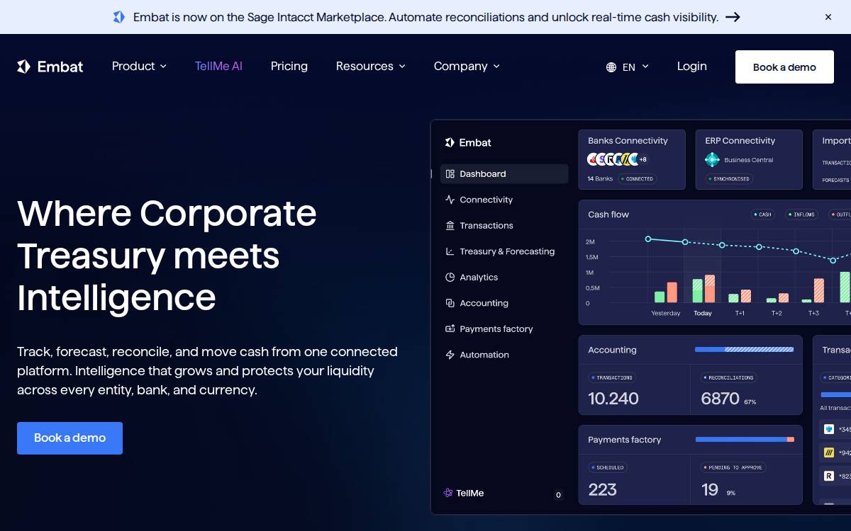The image size is (851, 531).
Task: Click the Accounting sidebar icon
Action: coord(450,303)
